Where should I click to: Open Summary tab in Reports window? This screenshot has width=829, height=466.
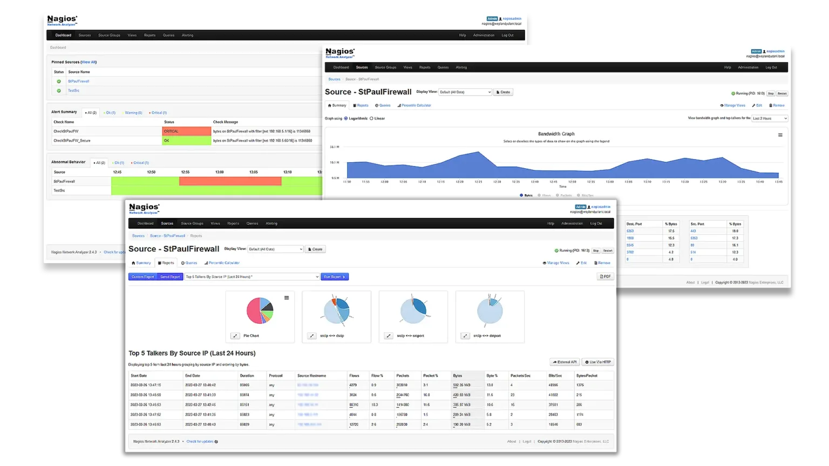pos(141,263)
